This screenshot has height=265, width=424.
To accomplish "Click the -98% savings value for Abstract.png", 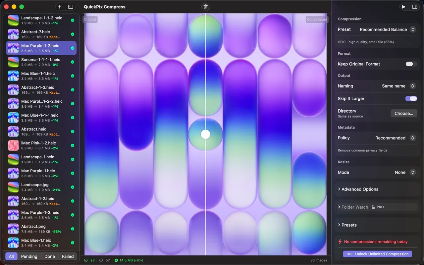I will tap(57, 232).
